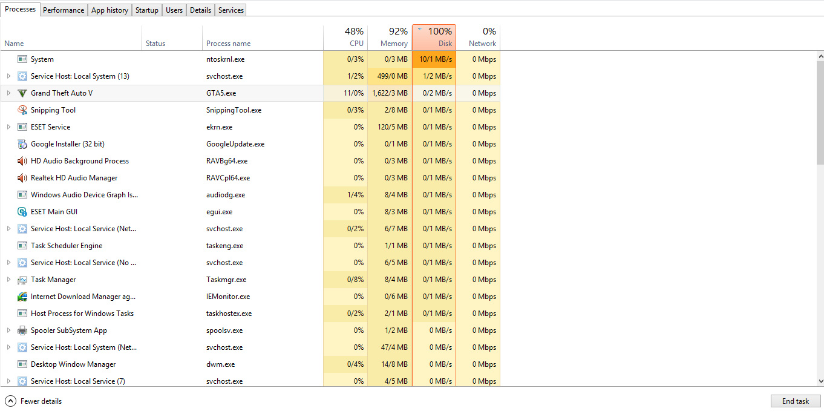Open the App history tab
The height and width of the screenshot is (414, 824).
click(x=110, y=10)
